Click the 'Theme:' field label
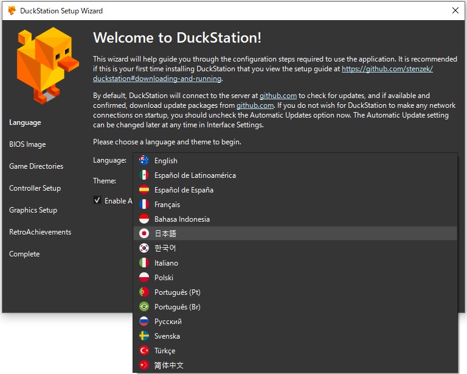The width and height of the screenshot is (467, 374). click(105, 181)
